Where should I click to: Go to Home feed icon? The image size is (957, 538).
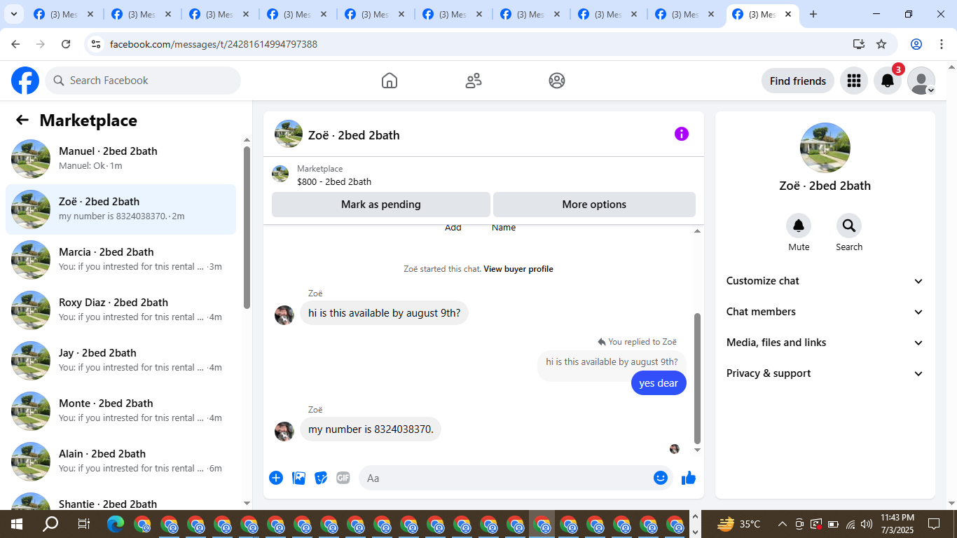click(390, 81)
